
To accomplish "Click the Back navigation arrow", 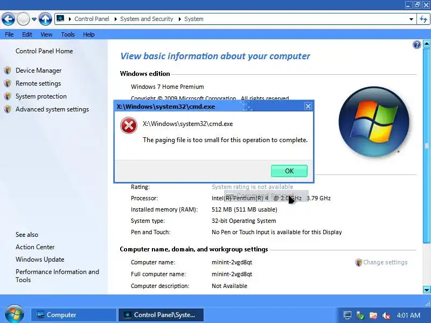I will [x=8, y=19].
